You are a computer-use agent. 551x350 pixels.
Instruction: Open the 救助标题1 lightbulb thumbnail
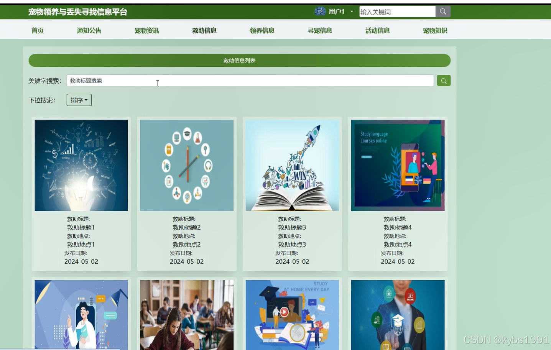coord(81,165)
